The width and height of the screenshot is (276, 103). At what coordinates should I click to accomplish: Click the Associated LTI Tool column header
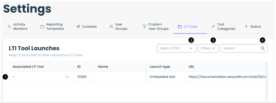coord(41,67)
